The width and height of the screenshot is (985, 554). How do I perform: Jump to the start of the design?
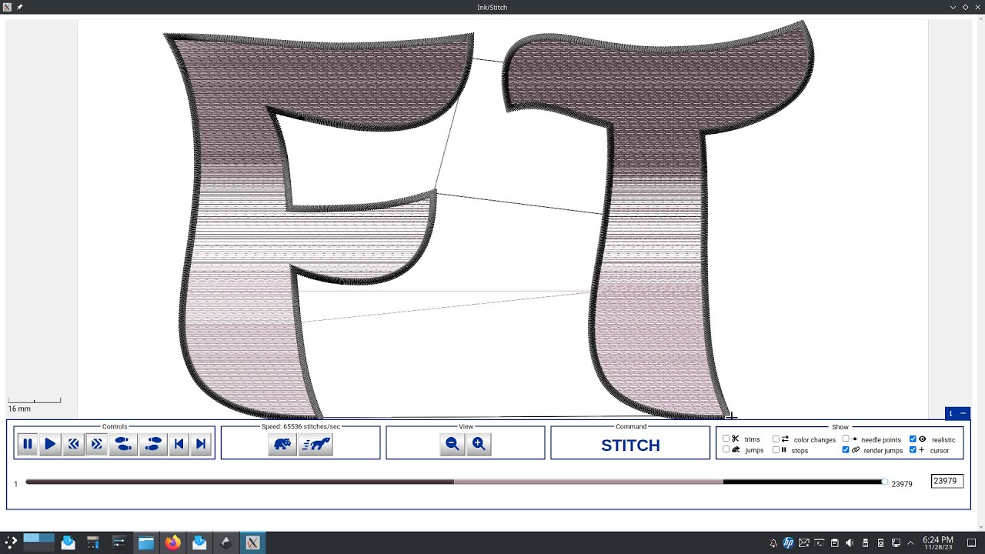tap(179, 444)
